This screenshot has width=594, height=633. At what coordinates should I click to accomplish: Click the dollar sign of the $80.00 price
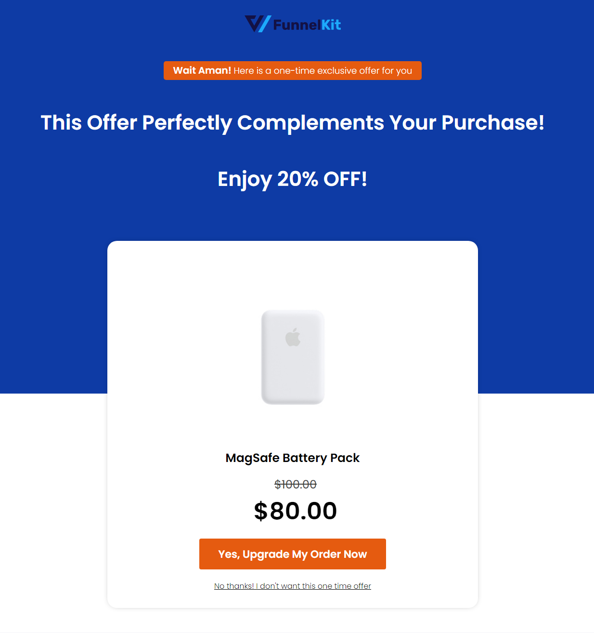click(261, 511)
